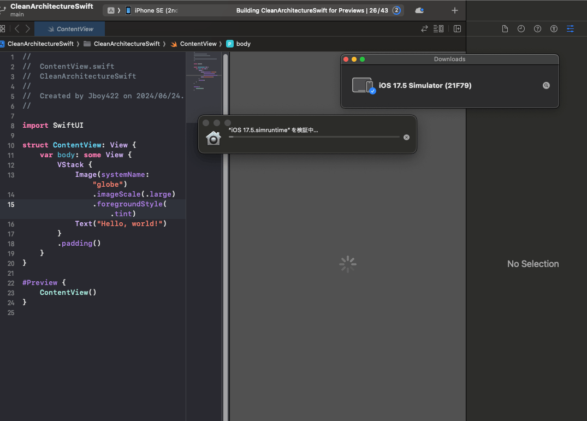Select line number 15 in gutter
587x421 pixels.
(x=11, y=205)
